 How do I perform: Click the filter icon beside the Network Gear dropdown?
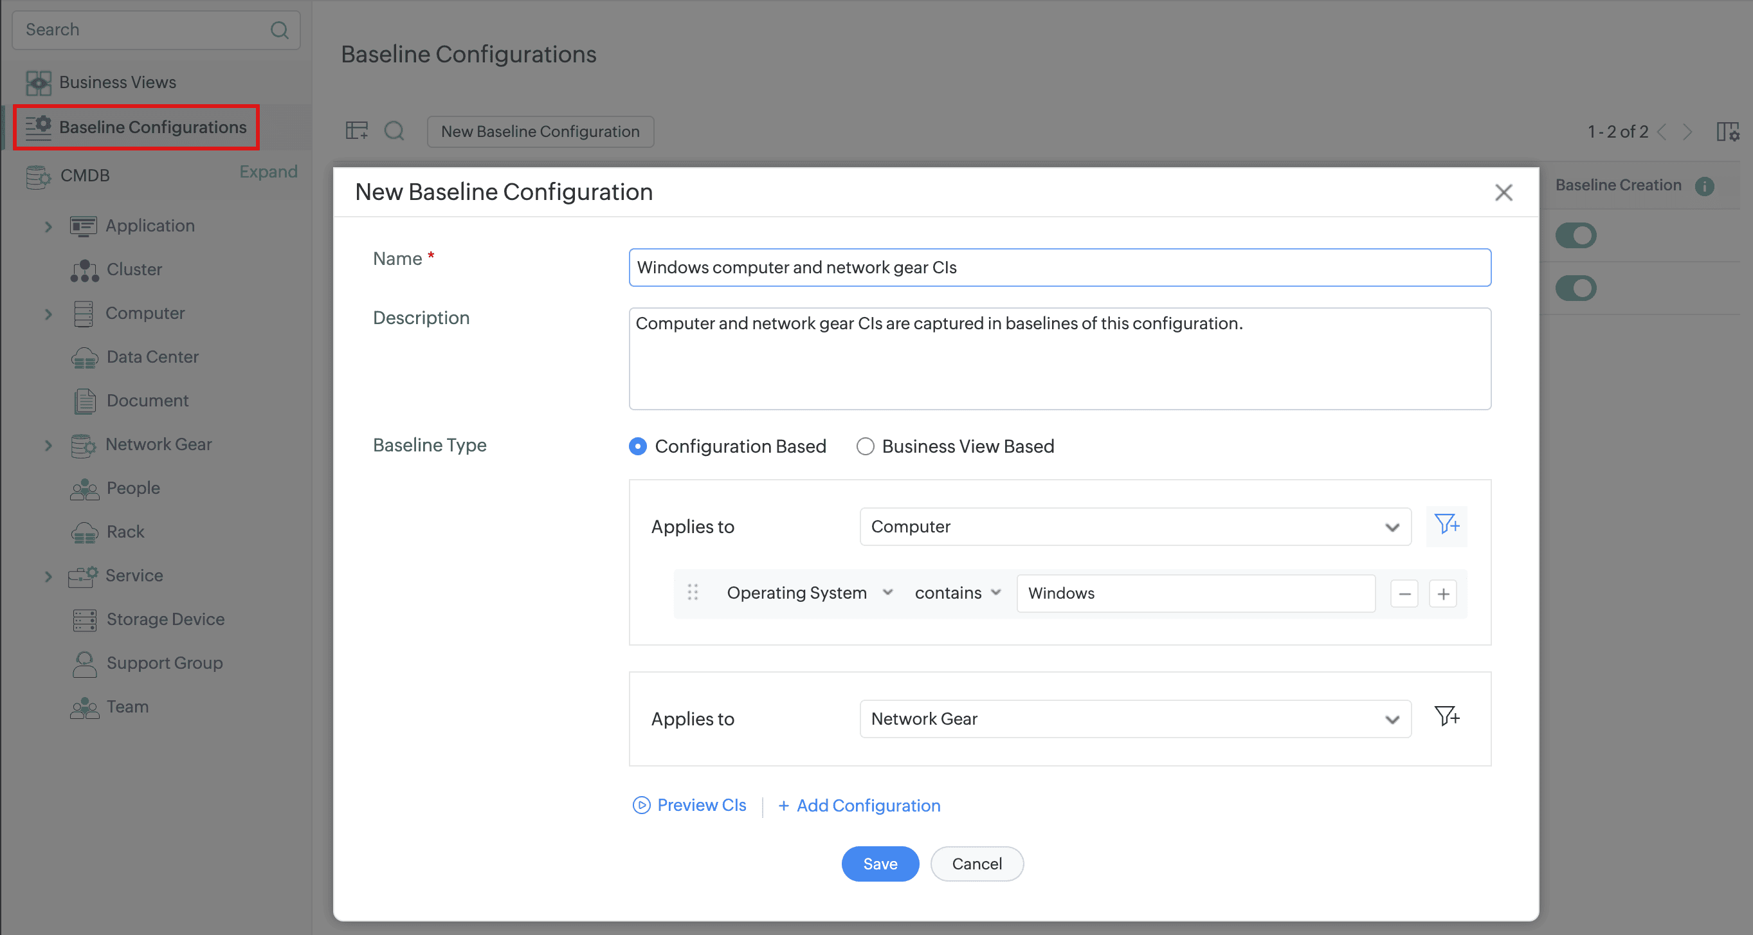point(1447,717)
